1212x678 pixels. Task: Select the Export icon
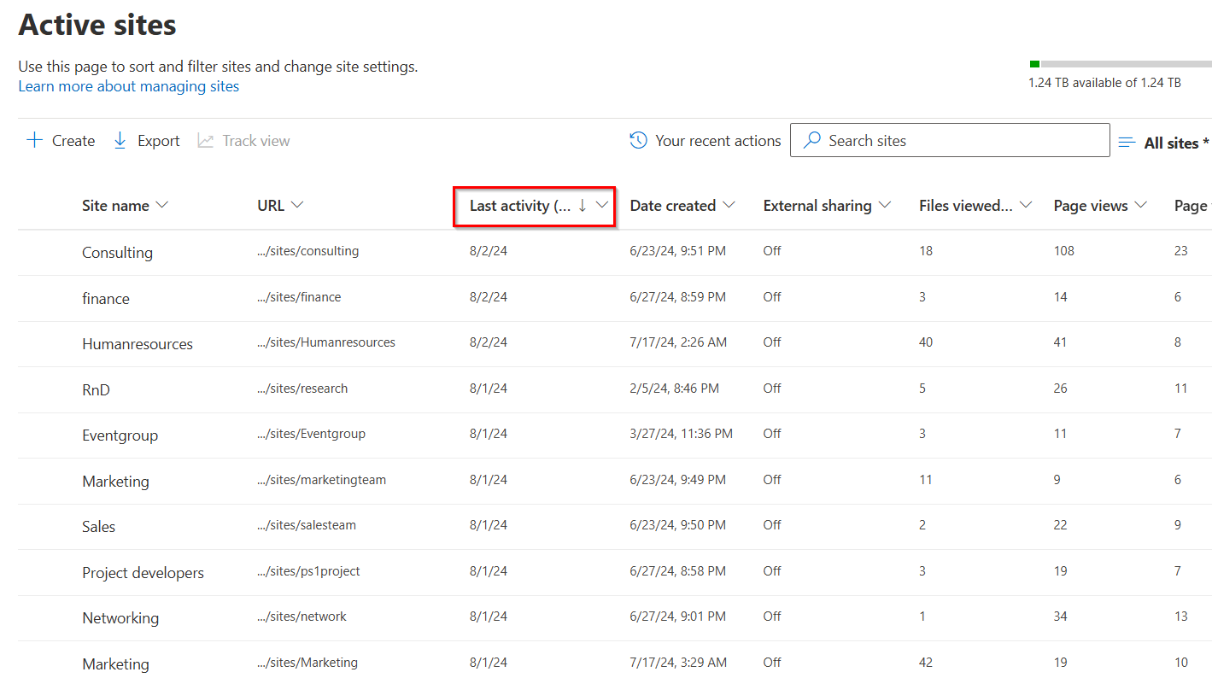[120, 140]
